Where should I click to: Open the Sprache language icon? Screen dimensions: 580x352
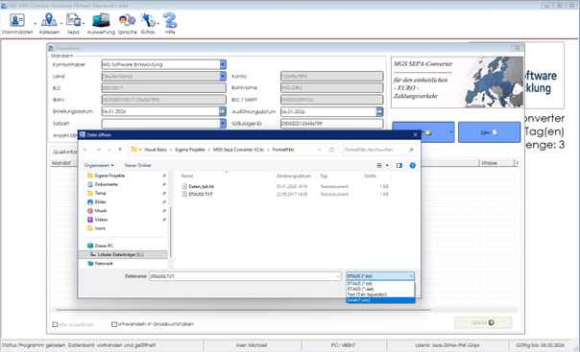128,20
